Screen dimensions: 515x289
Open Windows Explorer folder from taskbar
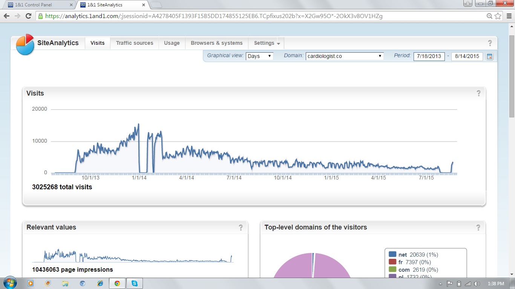pos(65,283)
